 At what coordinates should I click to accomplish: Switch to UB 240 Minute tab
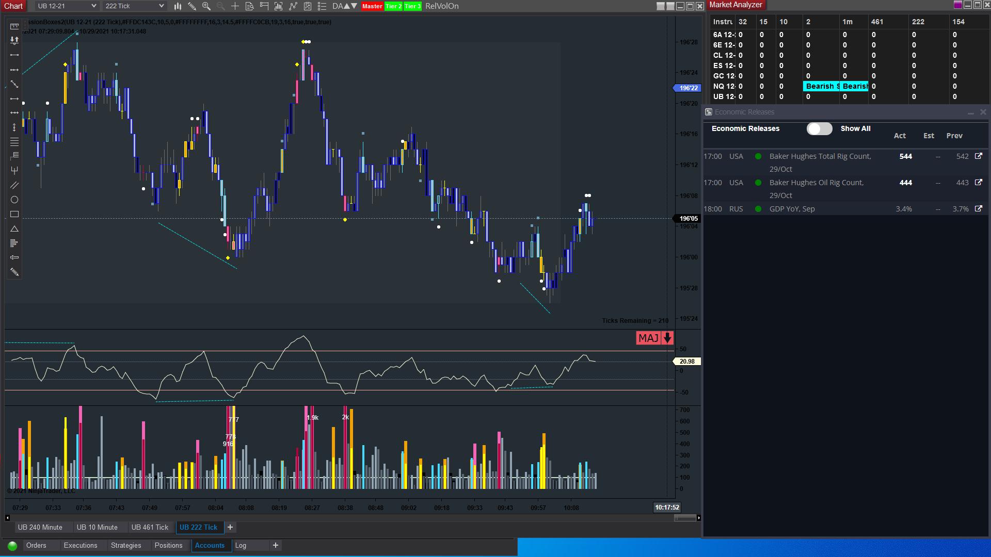pyautogui.click(x=40, y=527)
